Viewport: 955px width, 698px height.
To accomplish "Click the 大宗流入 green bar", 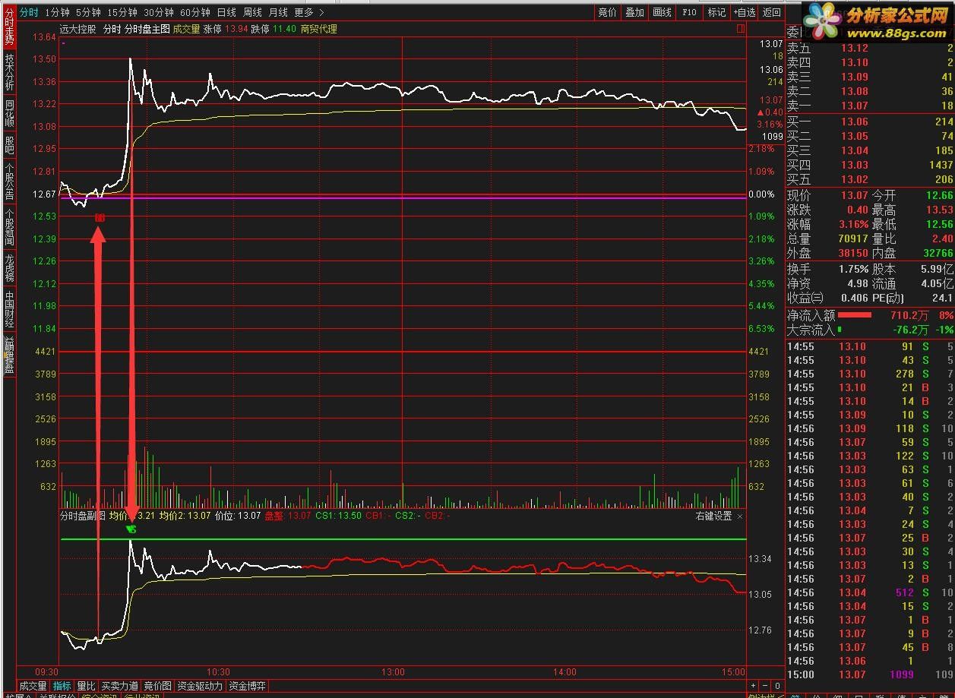I will 840,330.
